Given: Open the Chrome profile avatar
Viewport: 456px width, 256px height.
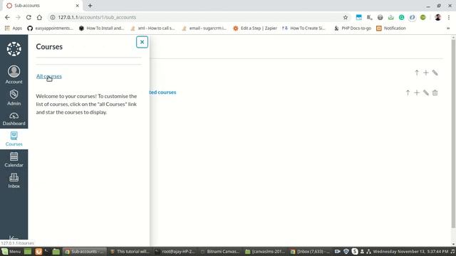Looking at the screenshot, I should [437, 17].
